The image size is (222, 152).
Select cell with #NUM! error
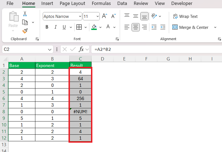coord(80,112)
